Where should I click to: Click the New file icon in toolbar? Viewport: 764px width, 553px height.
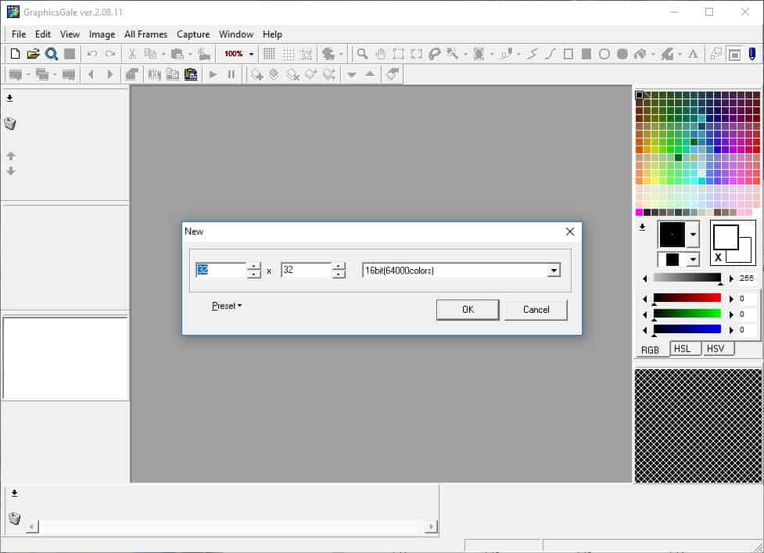click(x=15, y=54)
